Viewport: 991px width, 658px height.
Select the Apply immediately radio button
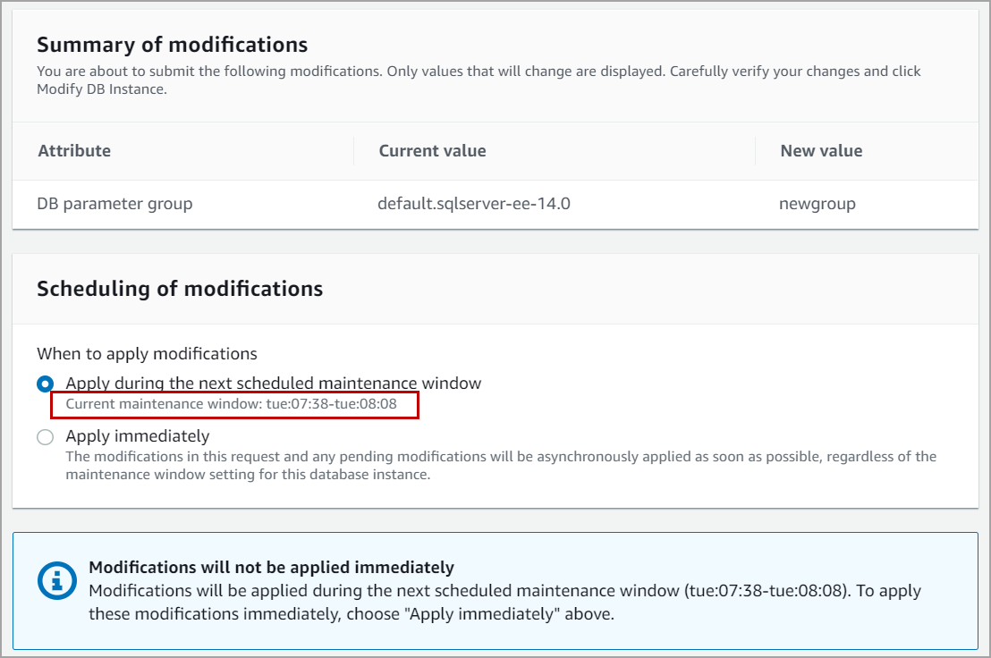pyautogui.click(x=45, y=437)
